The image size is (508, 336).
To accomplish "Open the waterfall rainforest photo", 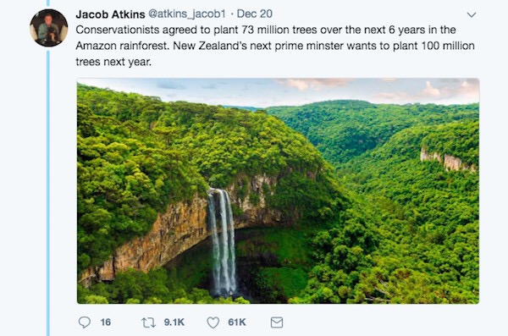I will (278, 190).
